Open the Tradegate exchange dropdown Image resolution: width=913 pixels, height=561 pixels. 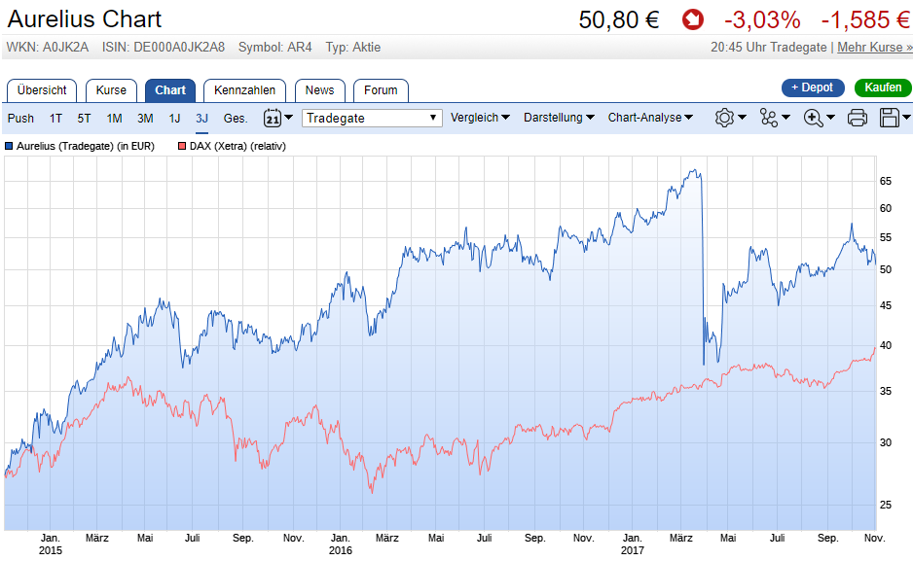[x=372, y=118]
